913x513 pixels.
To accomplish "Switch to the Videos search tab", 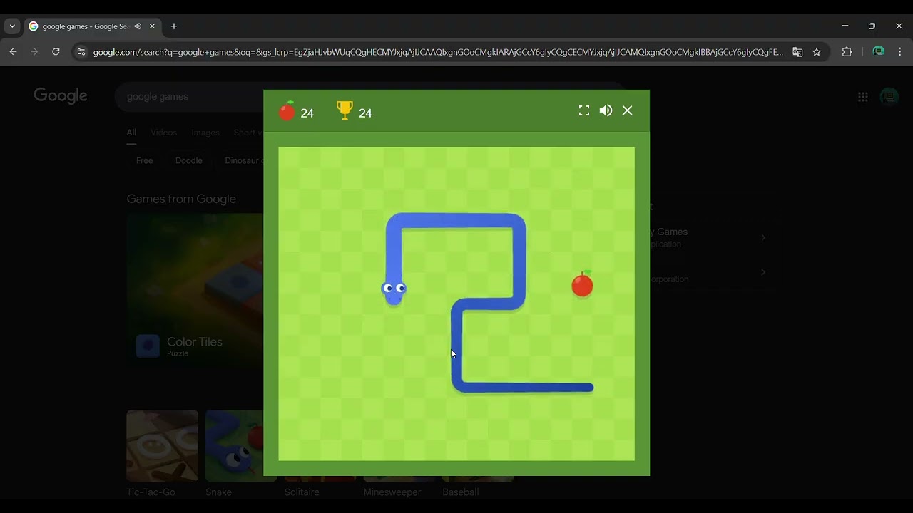I will (164, 133).
